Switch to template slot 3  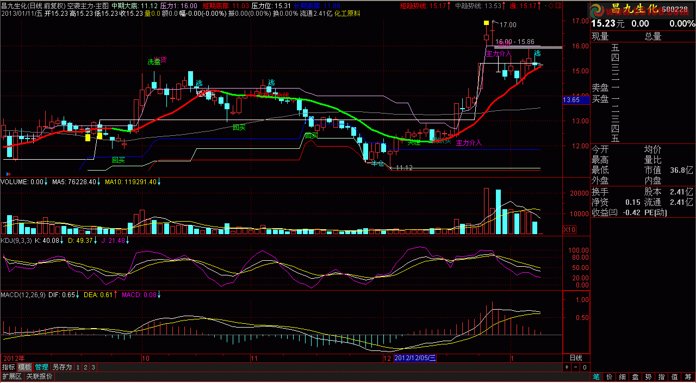pos(93,367)
